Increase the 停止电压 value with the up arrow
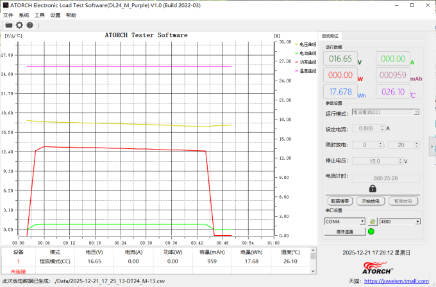This screenshot has height=287, width=436. pyautogui.click(x=400, y=160)
